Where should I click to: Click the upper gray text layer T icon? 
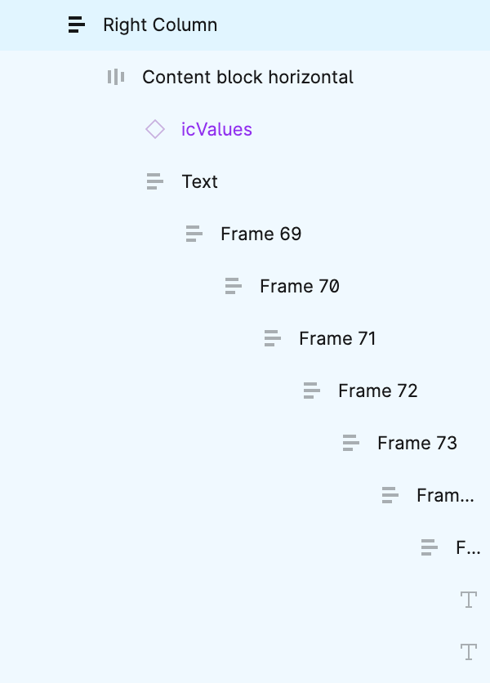point(468,600)
